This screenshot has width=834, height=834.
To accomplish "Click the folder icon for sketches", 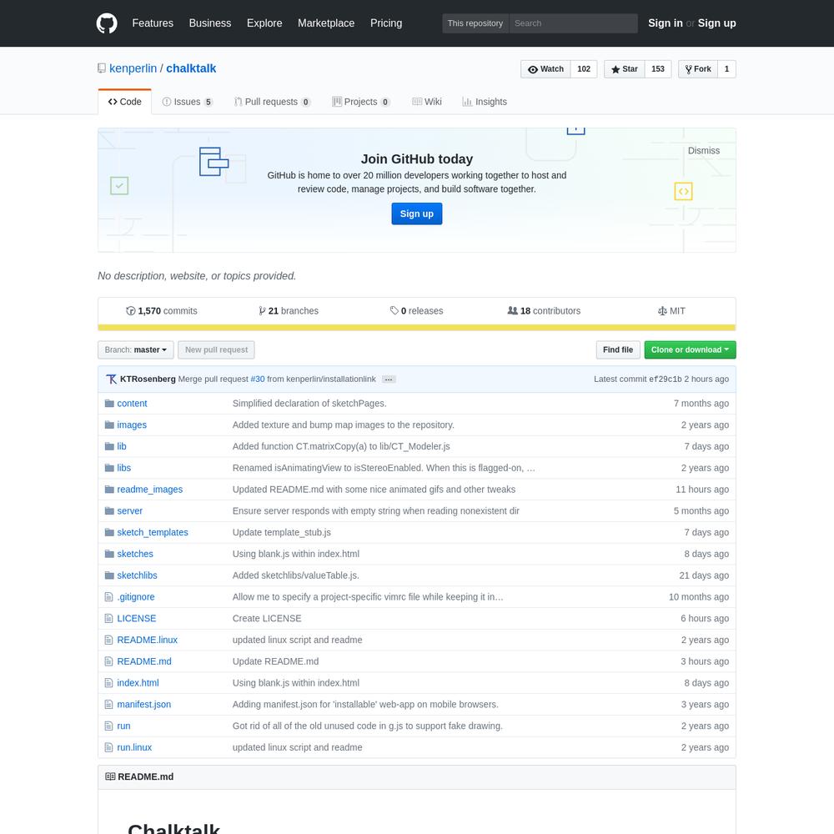I will pyautogui.click(x=109, y=554).
